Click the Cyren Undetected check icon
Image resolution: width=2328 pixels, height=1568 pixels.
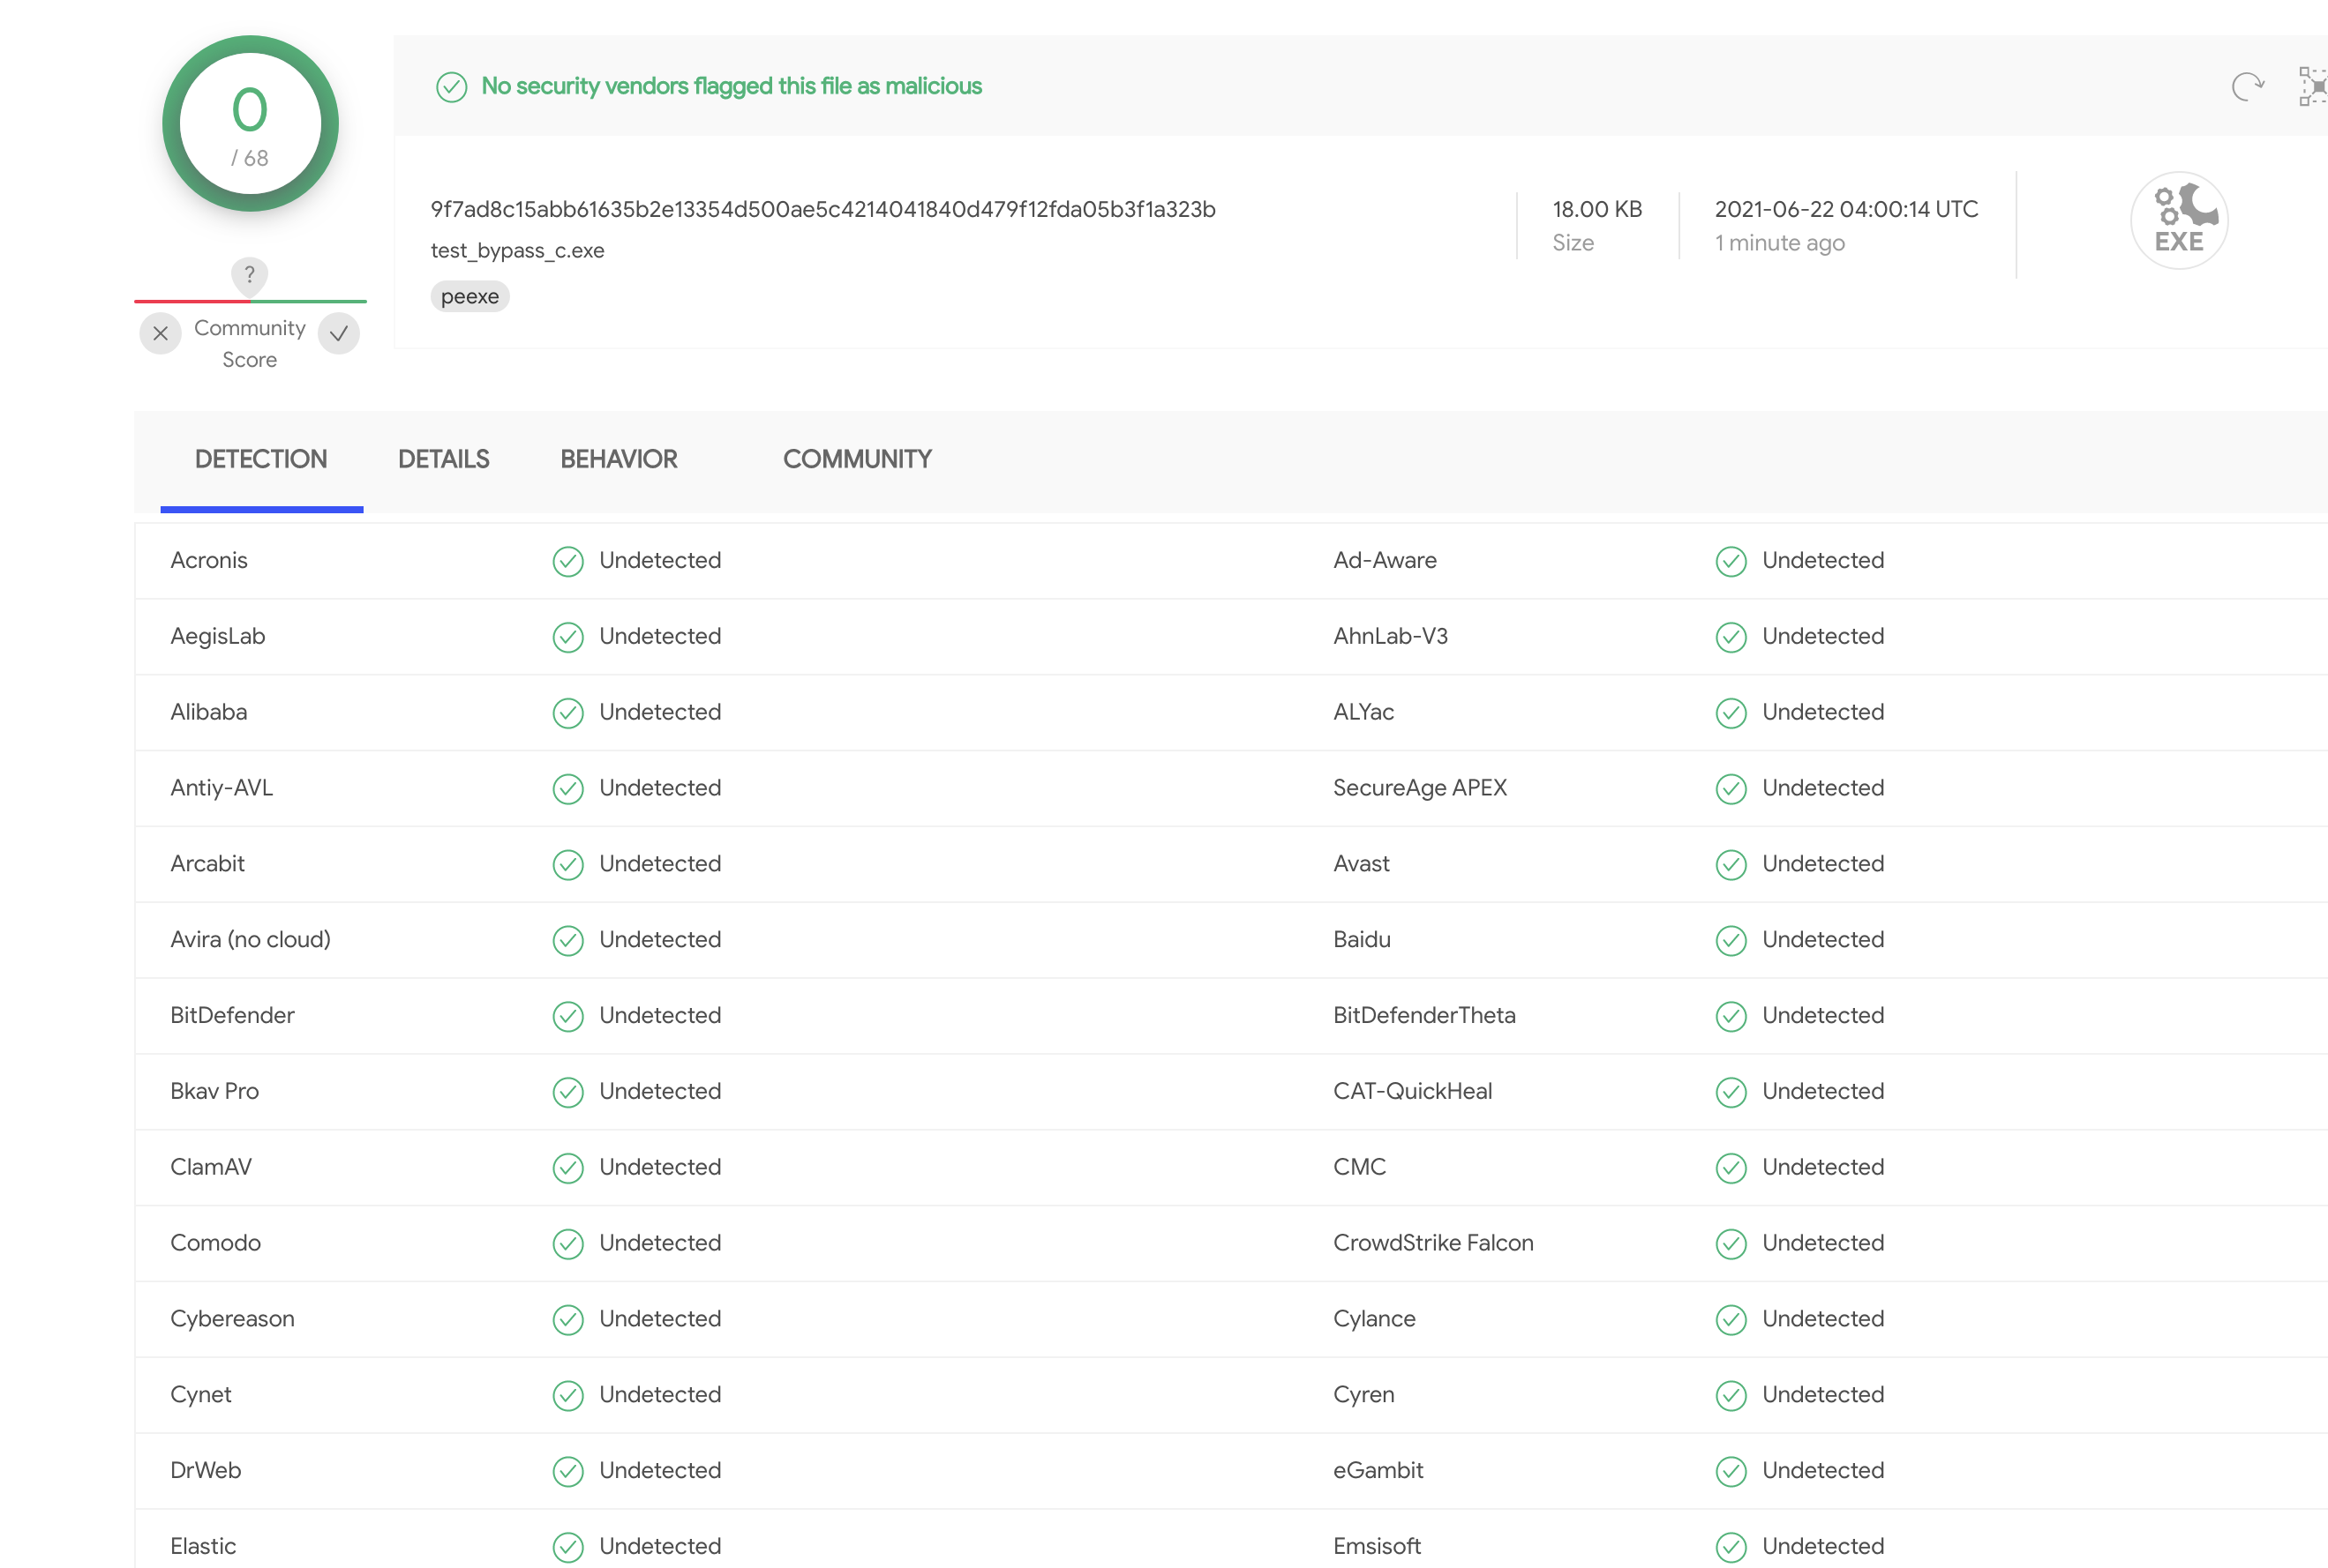pos(1731,1397)
